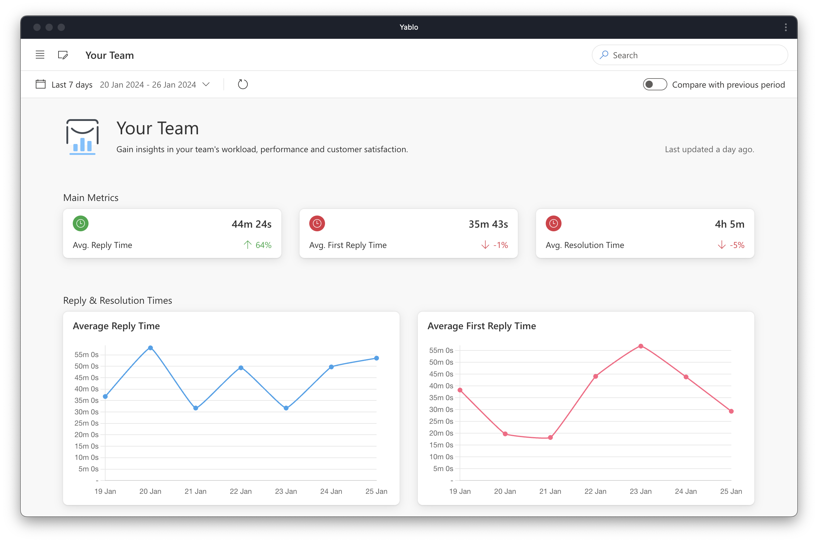Click the green Avg. Reply Time clock icon
The image size is (818, 542).
click(x=81, y=224)
